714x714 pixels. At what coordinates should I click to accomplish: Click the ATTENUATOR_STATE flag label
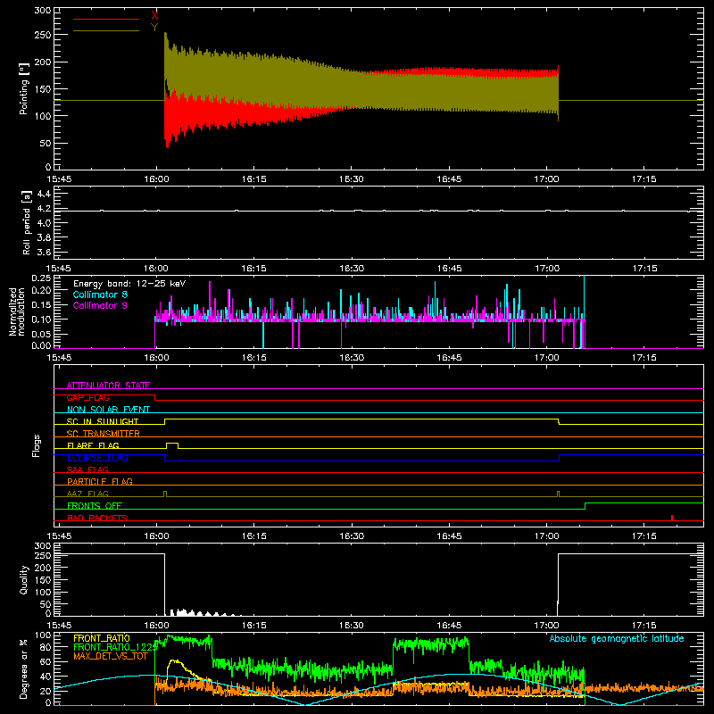coord(108,386)
